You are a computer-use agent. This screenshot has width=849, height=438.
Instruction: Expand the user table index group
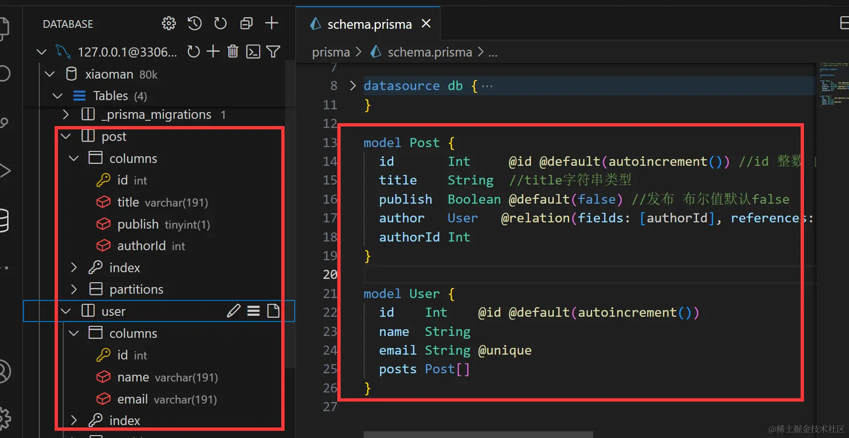tap(74, 420)
